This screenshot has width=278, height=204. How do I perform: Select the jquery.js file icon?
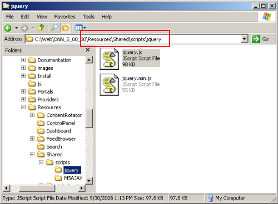tap(109, 59)
